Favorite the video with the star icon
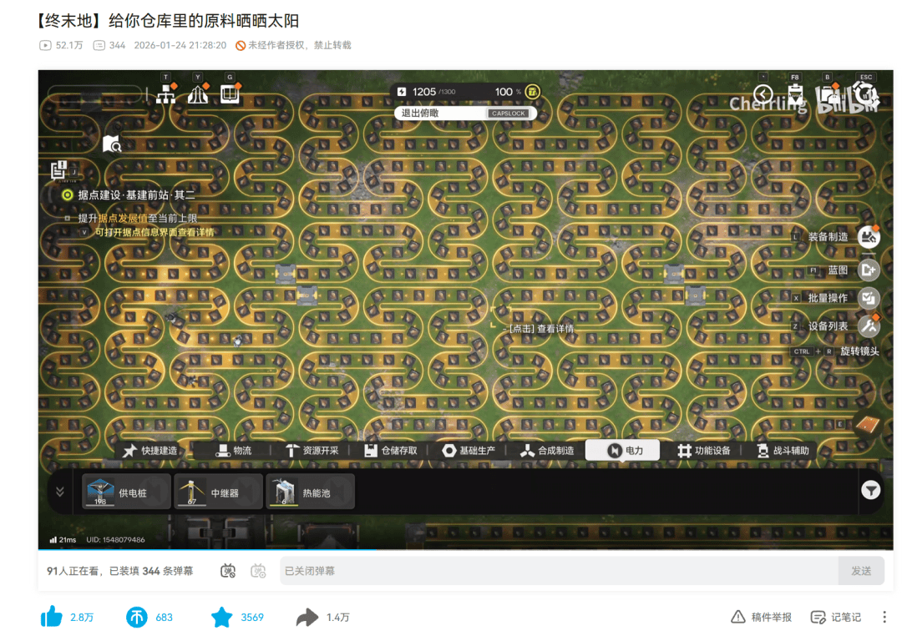902x636 pixels. coord(221,617)
